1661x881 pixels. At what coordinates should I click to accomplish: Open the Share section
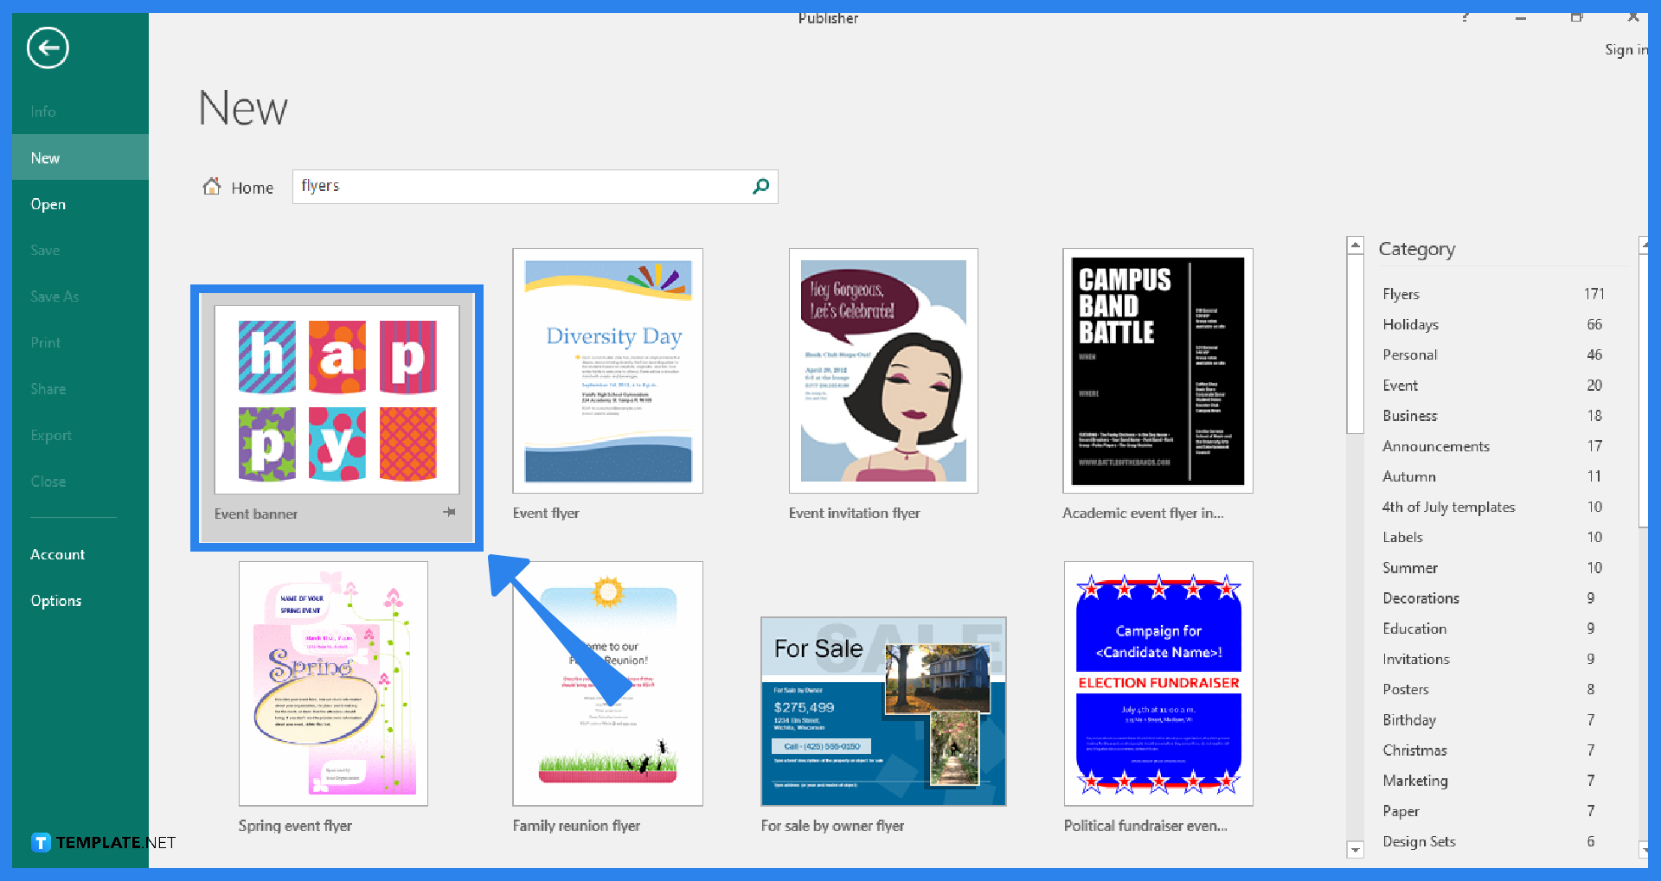point(48,388)
